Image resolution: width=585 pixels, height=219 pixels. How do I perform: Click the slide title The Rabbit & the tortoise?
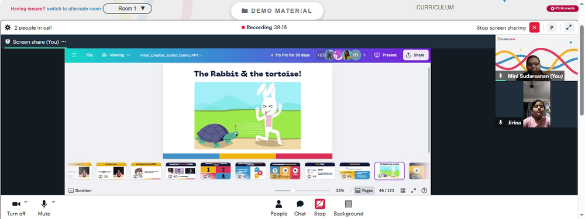pyautogui.click(x=247, y=74)
